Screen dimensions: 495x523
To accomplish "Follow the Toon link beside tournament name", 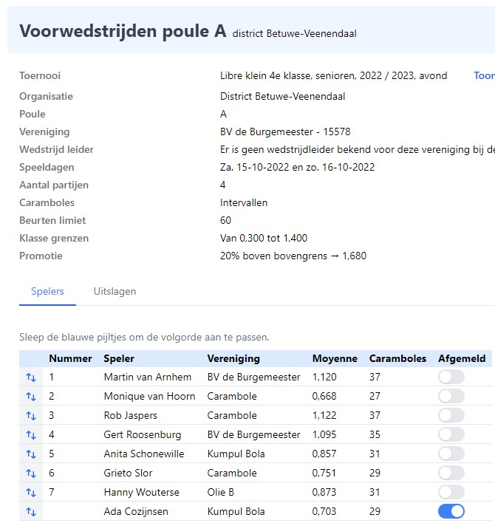I will coord(485,75).
